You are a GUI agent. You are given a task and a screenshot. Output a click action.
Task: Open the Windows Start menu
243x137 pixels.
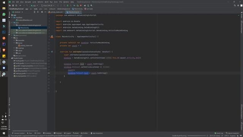coord(4,3)
